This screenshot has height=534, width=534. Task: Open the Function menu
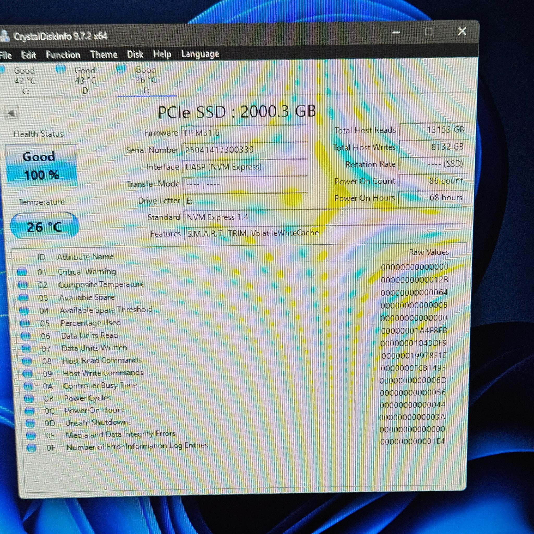click(63, 55)
